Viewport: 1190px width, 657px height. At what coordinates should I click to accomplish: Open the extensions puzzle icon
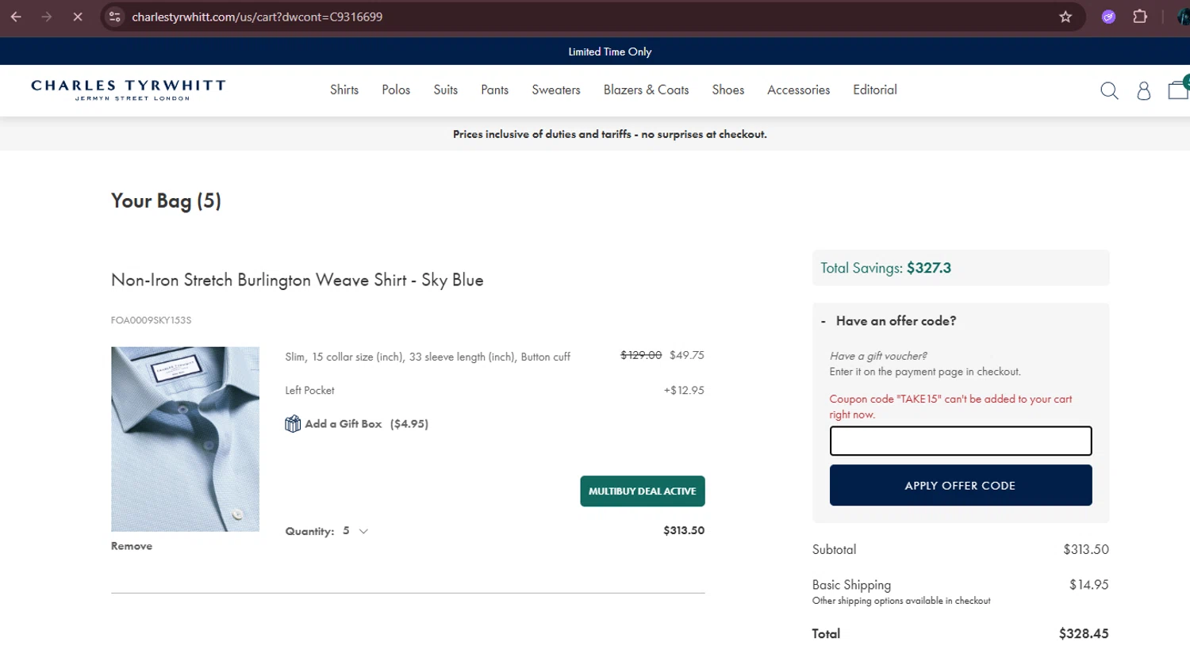tap(1140, 17)
